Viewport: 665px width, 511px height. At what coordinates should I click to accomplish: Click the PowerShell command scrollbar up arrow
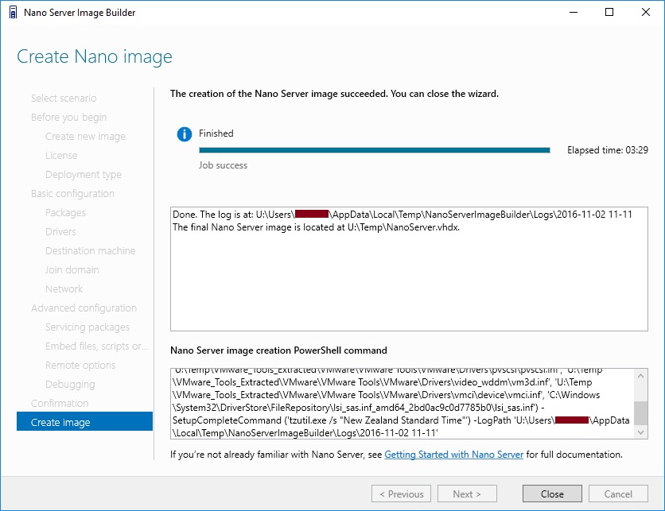(641, 376)
